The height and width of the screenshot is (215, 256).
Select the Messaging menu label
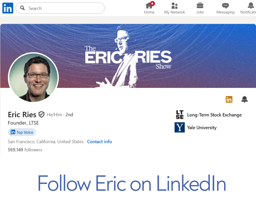(225, 13)
